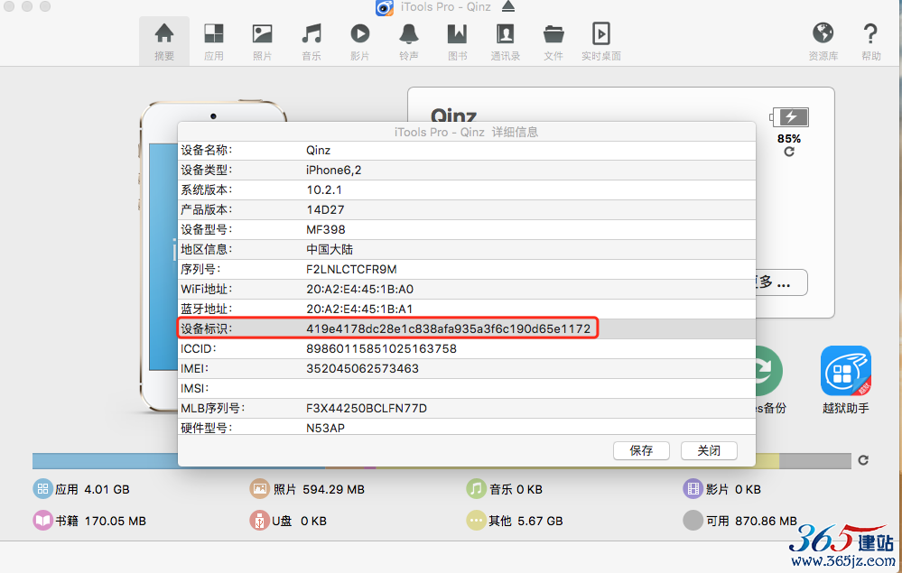Click the 可用 870.86 MB storage icon
902x573 pixels.
(x=693, y=521)
